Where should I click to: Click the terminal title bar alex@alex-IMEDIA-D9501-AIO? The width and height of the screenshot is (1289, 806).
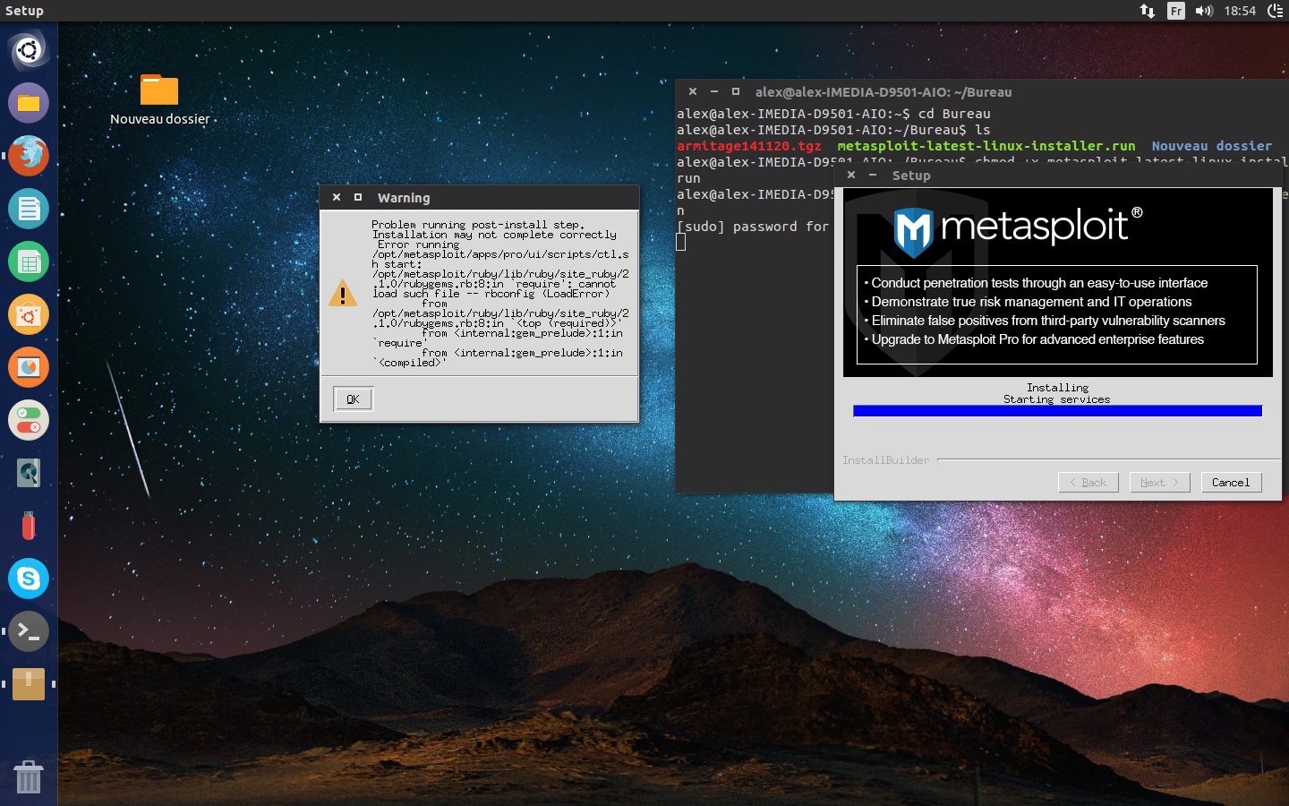(x=884, y=92)
